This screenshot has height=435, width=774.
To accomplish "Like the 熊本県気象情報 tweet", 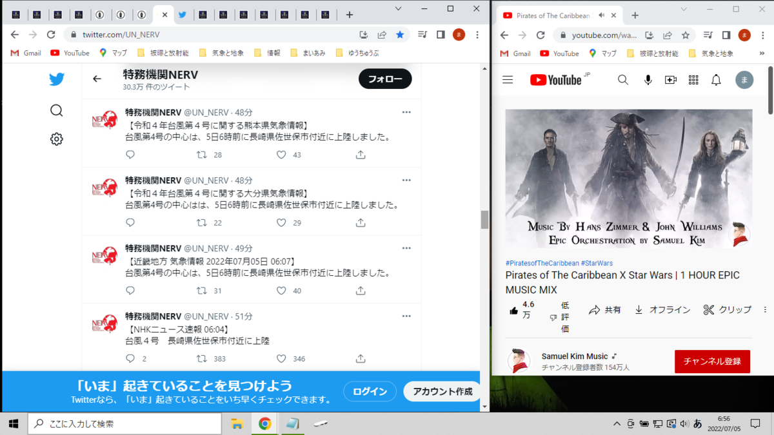I will [281, 155].
